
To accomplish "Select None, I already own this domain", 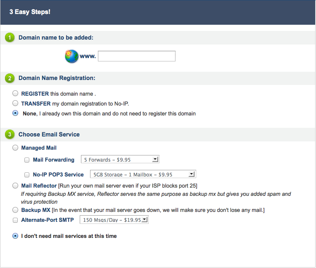I will (15, 113).
